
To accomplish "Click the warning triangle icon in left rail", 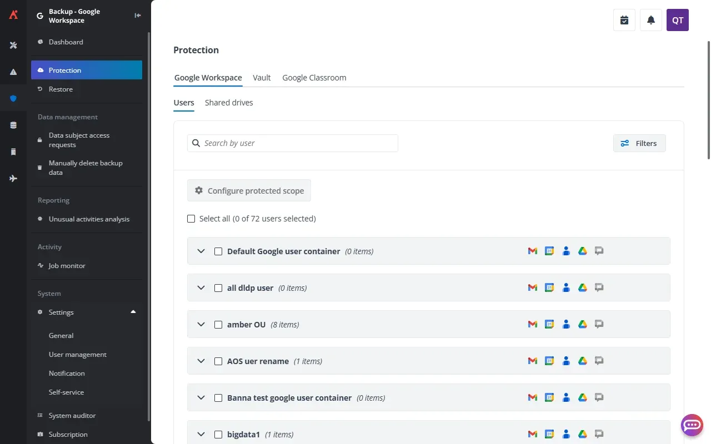I will [13, 72].
